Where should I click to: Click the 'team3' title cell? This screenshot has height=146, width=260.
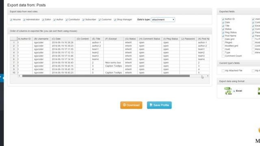pyautogui.click(x=97, y=56)
